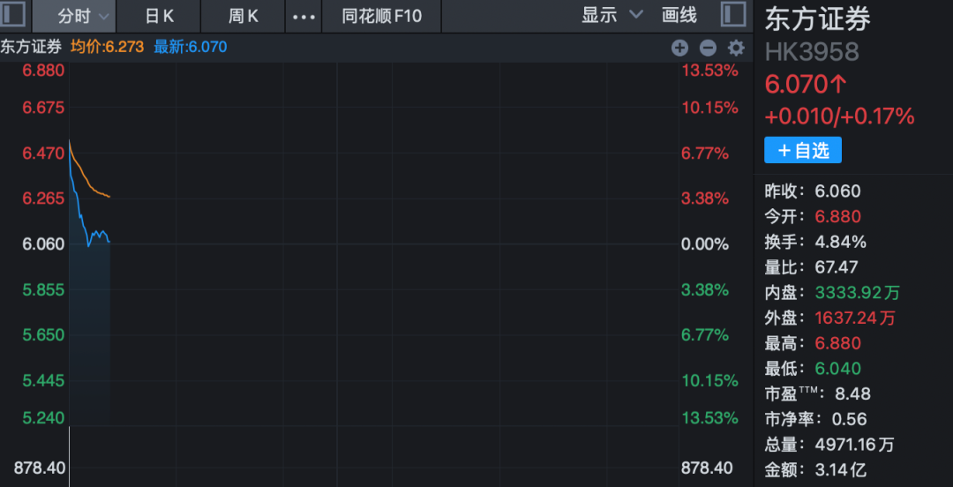Select the 画线 drawing tool
The width and height of the screenshot is (953, 487).
(679, 15)
